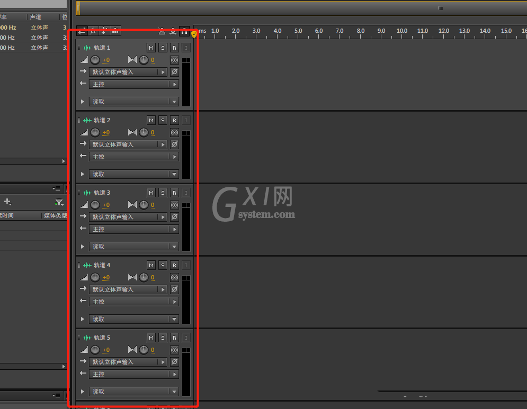The width and height of the screenshot is (527, 409).
Task: Open the filter funnel icon in left panel
Action: coord(59,202)
